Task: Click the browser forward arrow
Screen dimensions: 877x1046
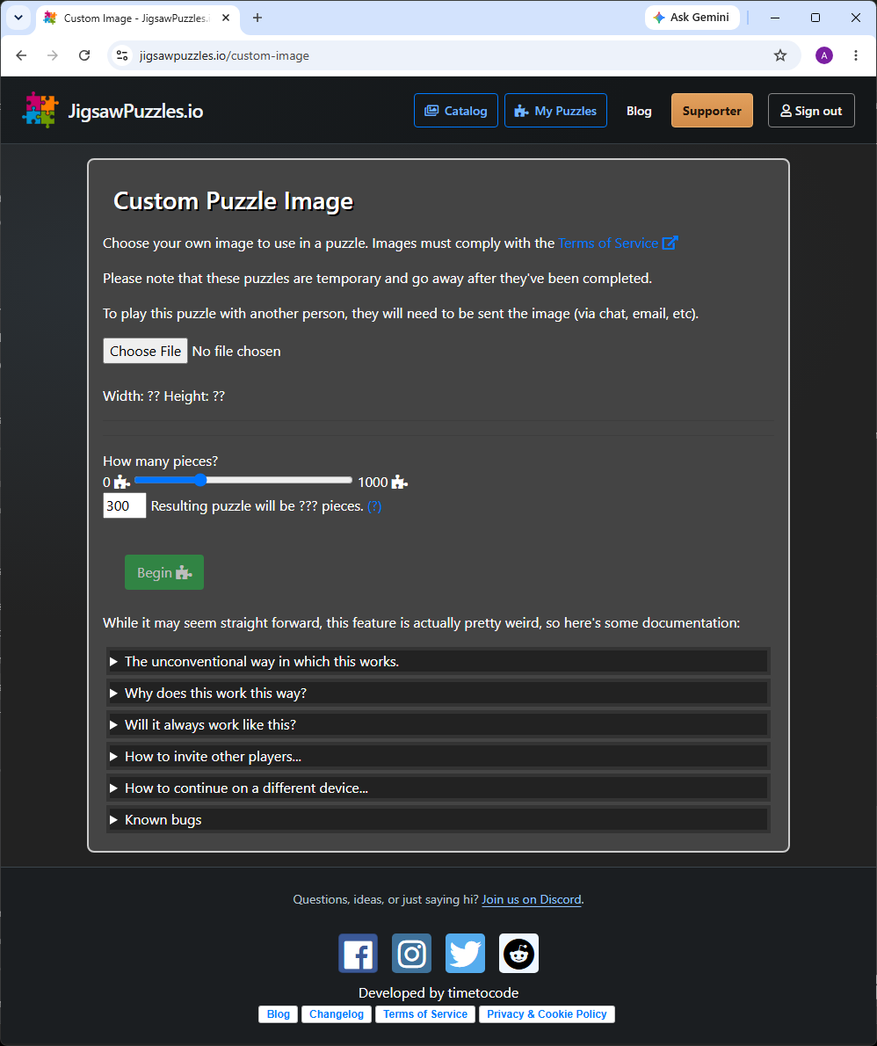Action: tap(53, 55)
